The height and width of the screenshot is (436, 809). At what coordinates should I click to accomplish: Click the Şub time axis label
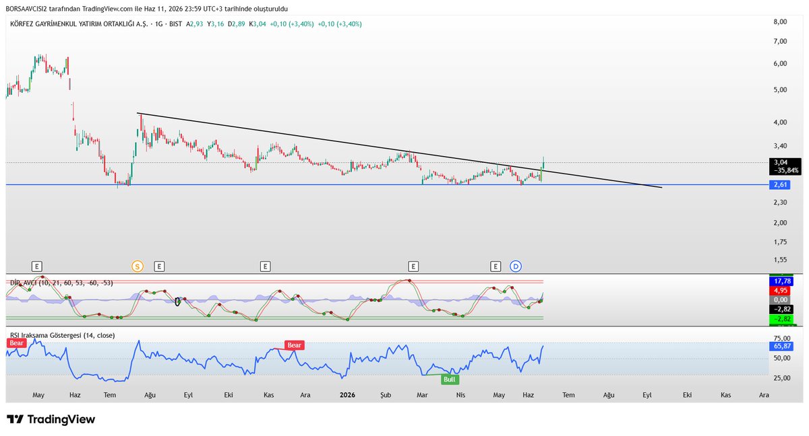386,395
